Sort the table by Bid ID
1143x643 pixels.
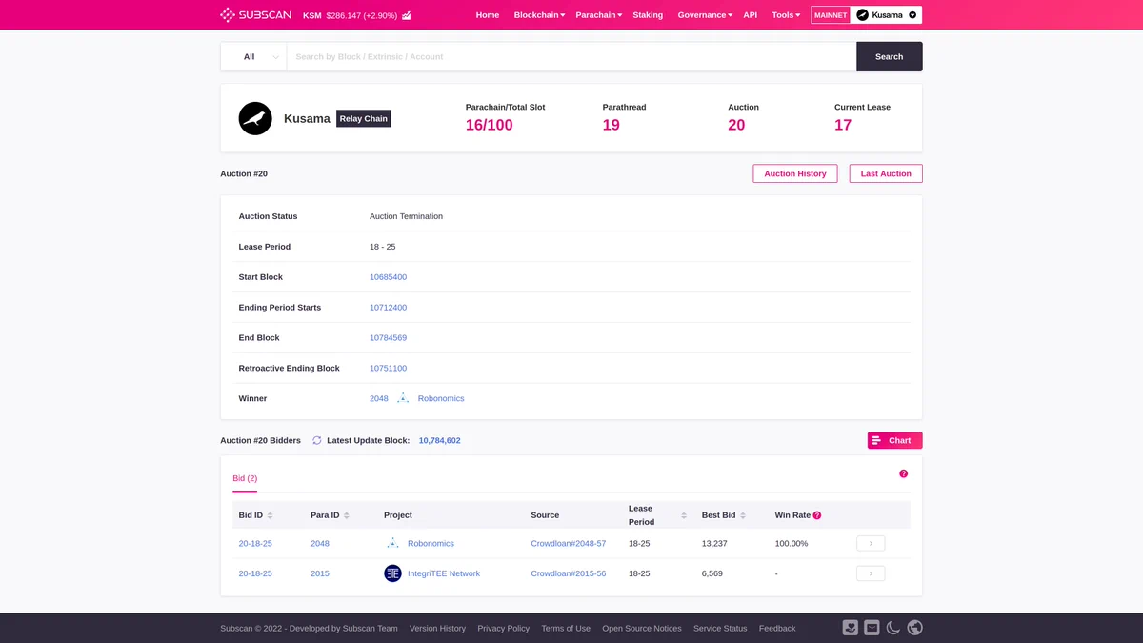pos(270,515)
